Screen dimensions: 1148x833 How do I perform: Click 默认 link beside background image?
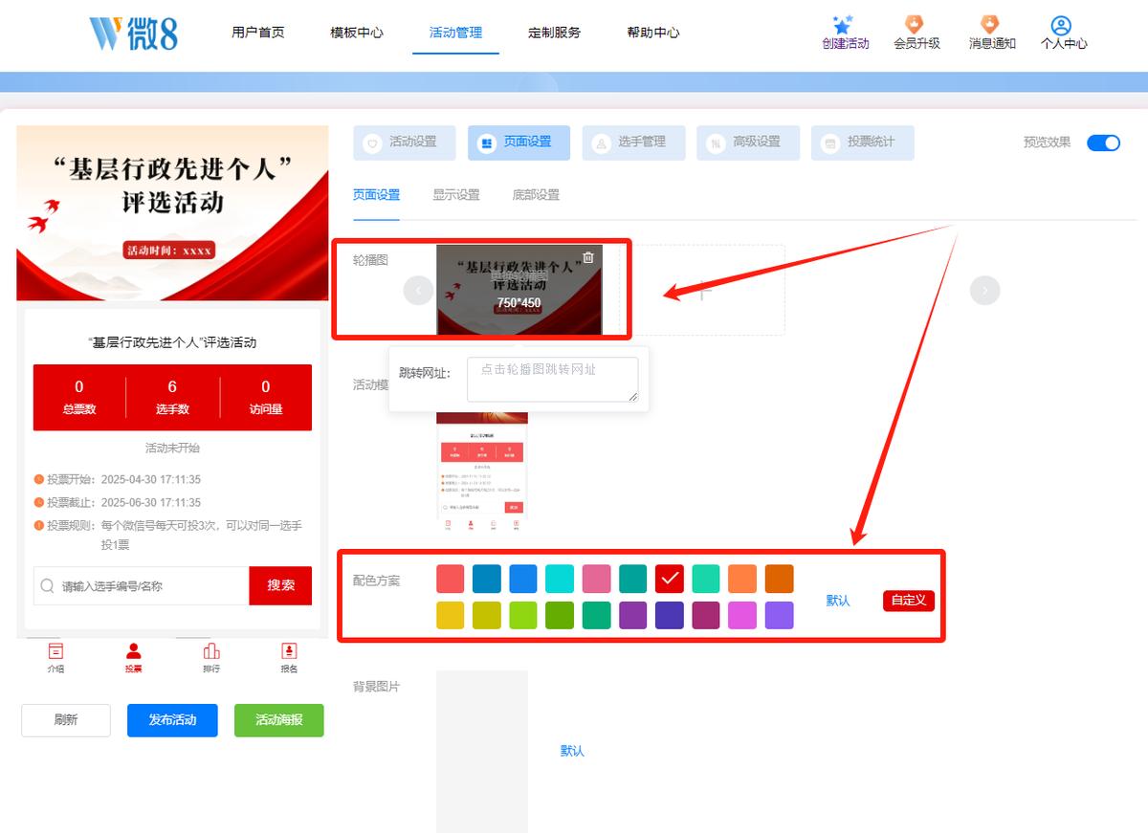572,751
